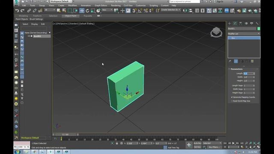This screenshot has height=154, width=274.
Task: Activate the Select and Rotate tool
Action: coord(87,11)
